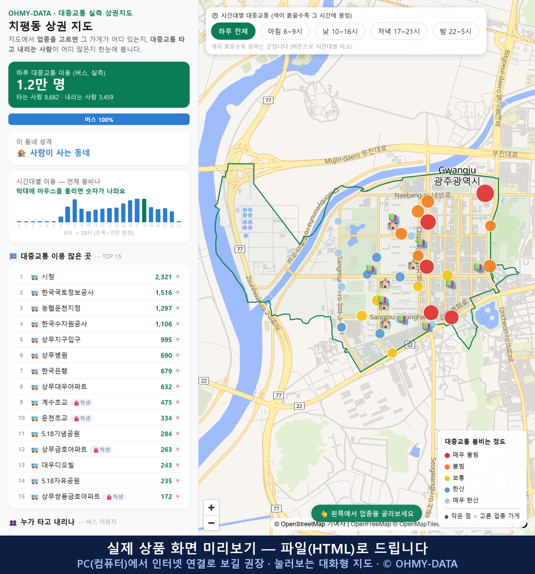Click the pin icon in 한국수자원공사 row
535x574 pixels.
click(178, 324)
